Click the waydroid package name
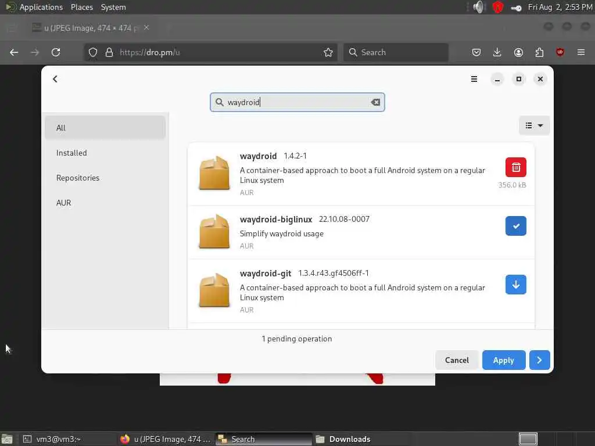The image size is (595, 446). pos(258,156)
